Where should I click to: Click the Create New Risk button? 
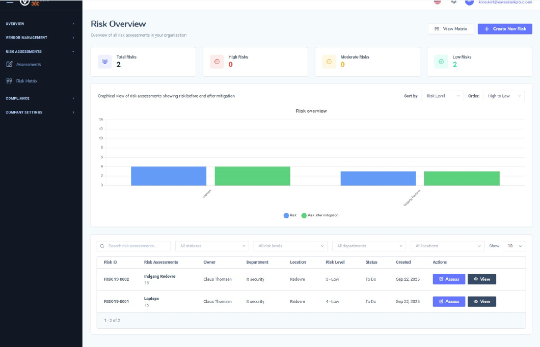505,28
